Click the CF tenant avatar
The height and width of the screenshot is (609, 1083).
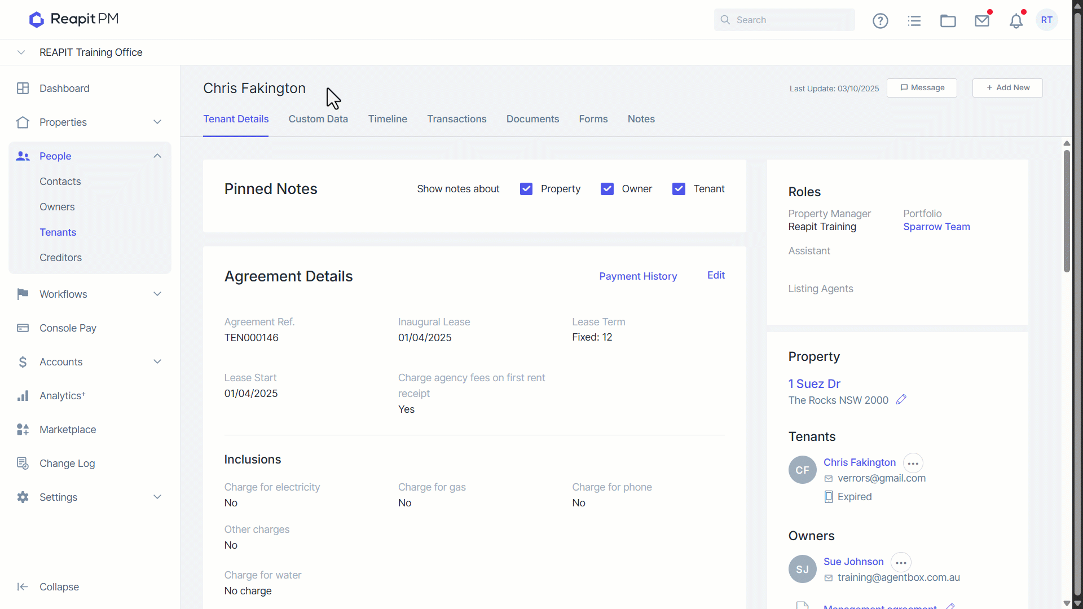click(x=803, y=470)
